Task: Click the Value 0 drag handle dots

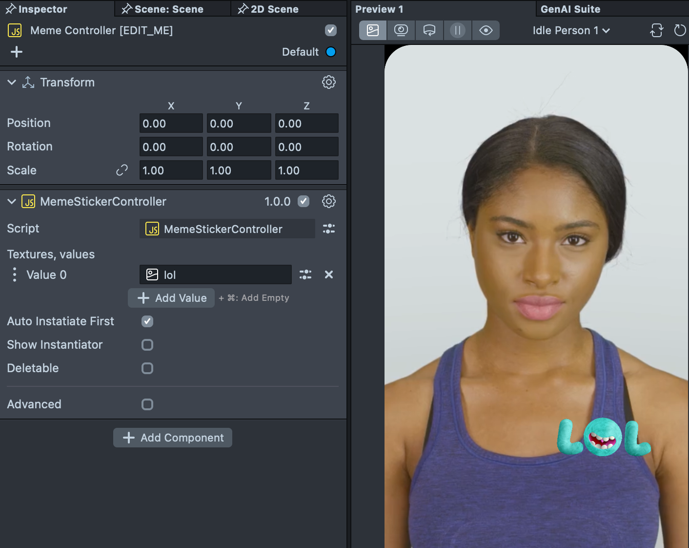Action: pos(15,274)
